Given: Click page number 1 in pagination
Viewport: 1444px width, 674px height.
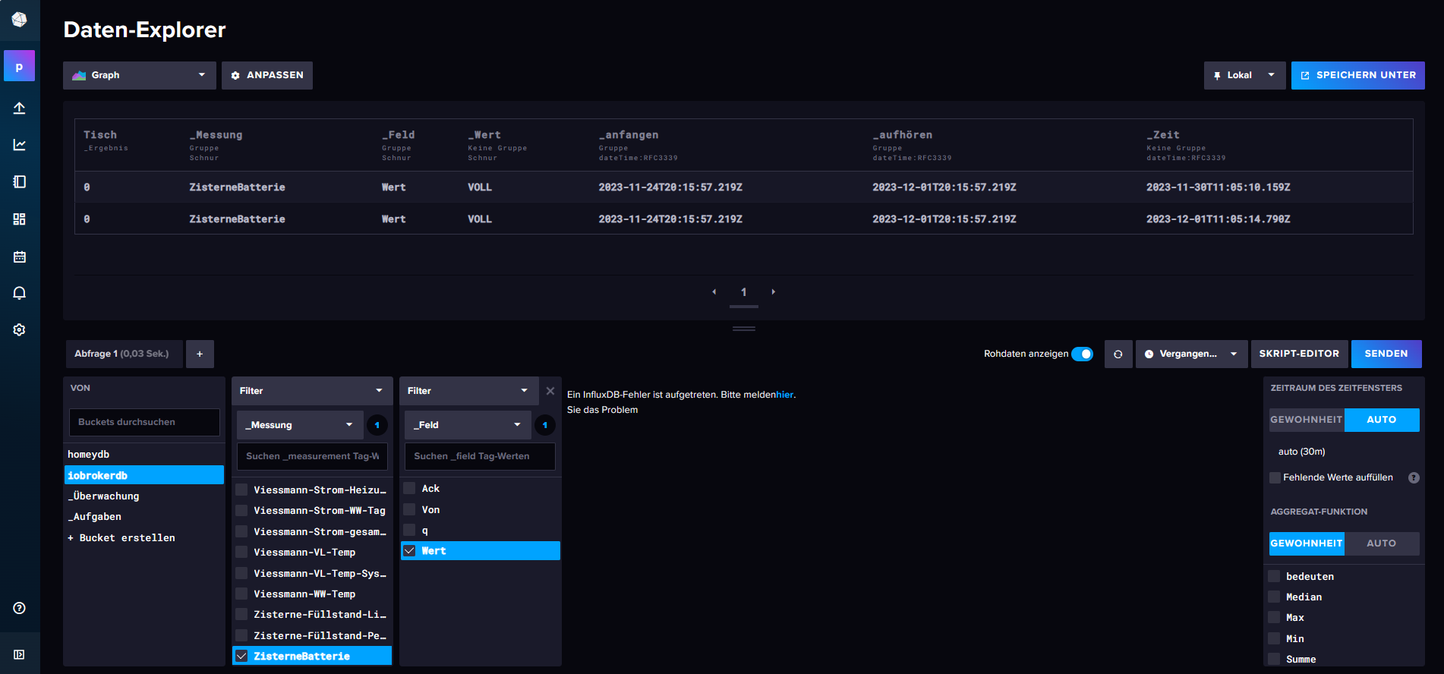Looking at the screenshot, I should (744, 291).
